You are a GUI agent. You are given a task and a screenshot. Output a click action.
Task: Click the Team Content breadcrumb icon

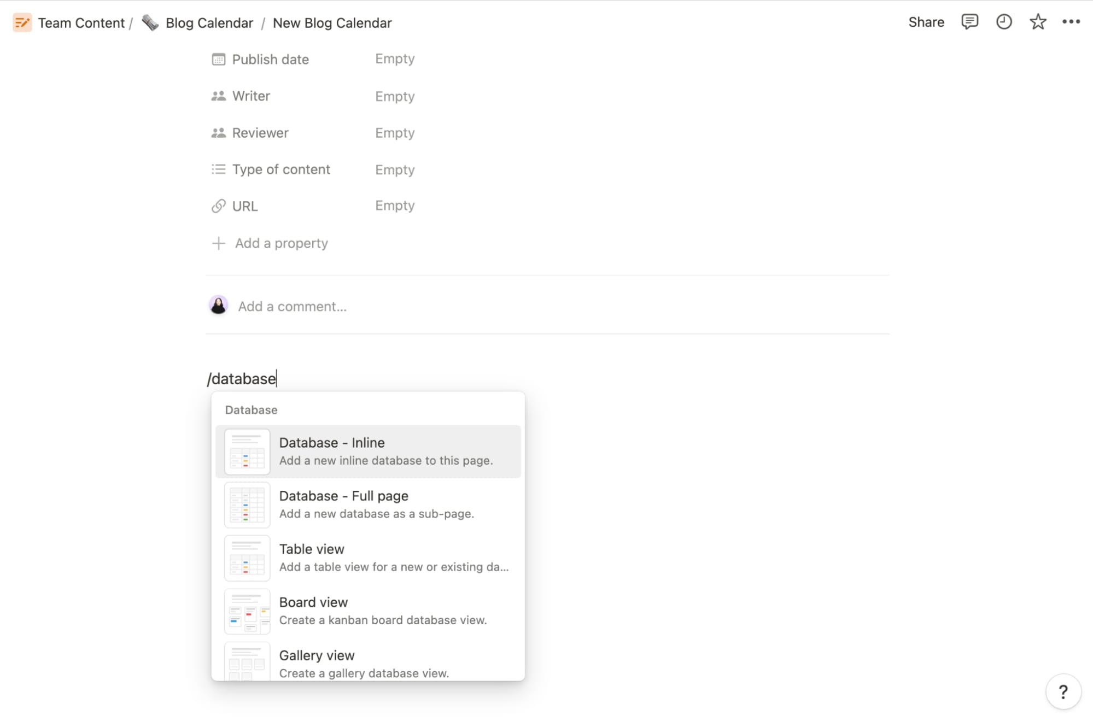(22, 22)
